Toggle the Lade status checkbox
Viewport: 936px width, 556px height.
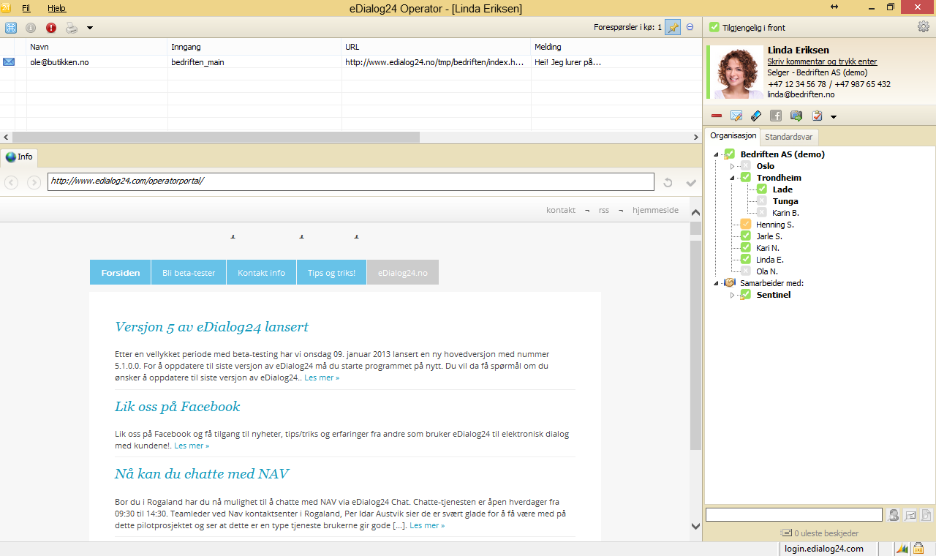click(762, 189)
